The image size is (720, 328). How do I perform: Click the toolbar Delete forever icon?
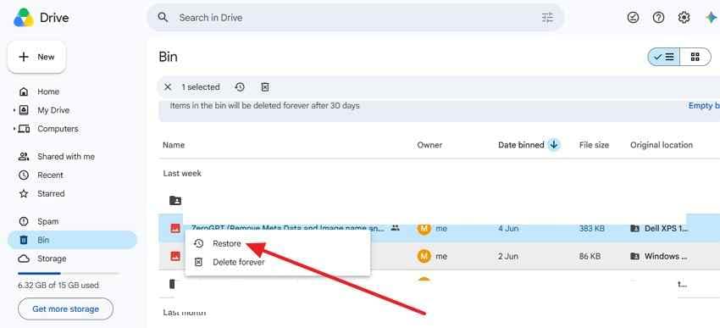point(265,86)
